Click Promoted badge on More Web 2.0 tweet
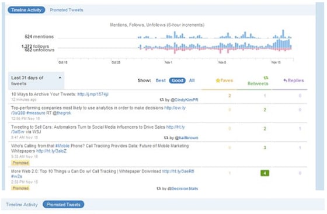The width and height of the screenshot is (327, 214). pos(20,188)
